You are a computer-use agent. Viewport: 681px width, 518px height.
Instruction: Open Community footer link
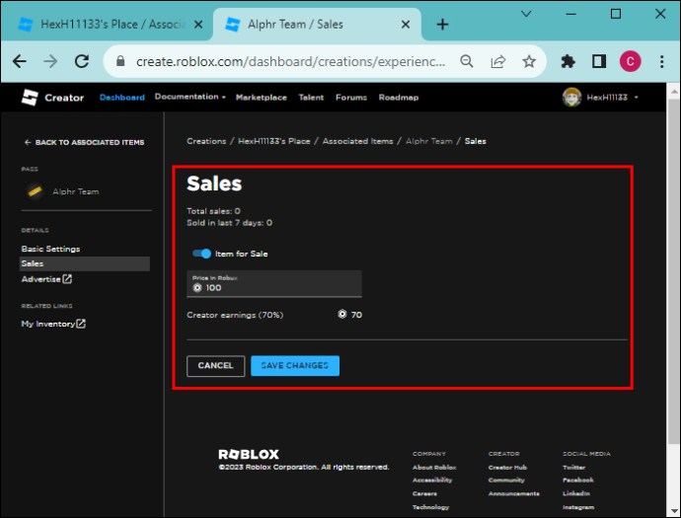506,480
